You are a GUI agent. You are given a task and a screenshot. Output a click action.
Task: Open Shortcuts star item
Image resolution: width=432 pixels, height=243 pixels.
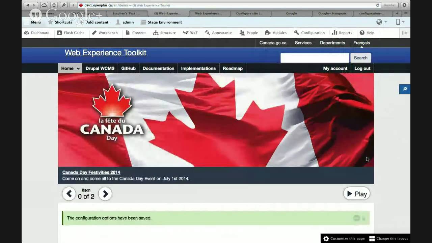click(x=60, y=22)
